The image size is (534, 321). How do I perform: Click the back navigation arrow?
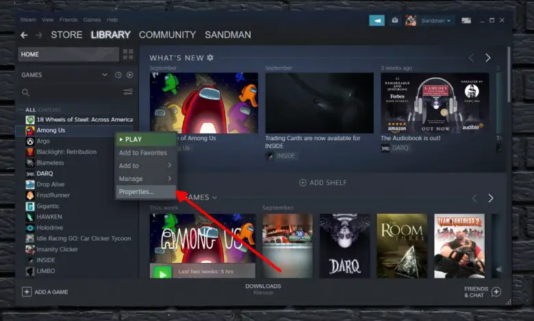[24, 35]
